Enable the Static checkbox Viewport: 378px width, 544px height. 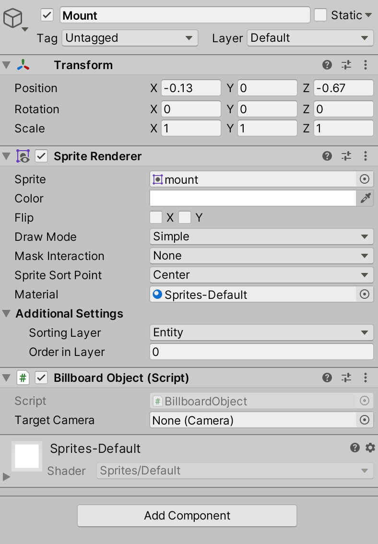click(320, 15)
